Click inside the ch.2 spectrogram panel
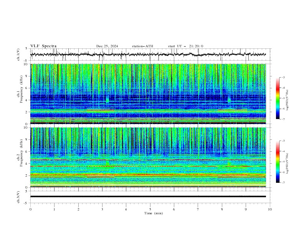This screenshot has width=304, height=235. tap(148, 157)
